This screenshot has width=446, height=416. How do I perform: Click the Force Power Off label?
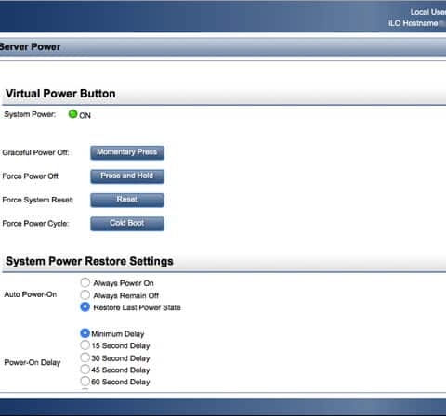(31, 176)
